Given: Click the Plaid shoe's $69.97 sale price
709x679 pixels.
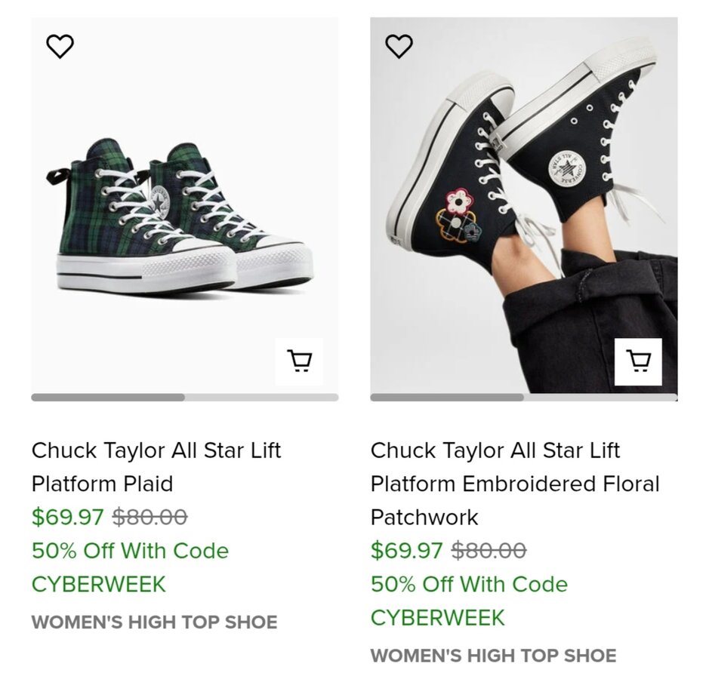Looking at the screenshot, I should coord(67,518).
